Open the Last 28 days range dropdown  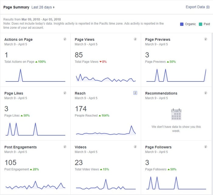click(43, 7)
